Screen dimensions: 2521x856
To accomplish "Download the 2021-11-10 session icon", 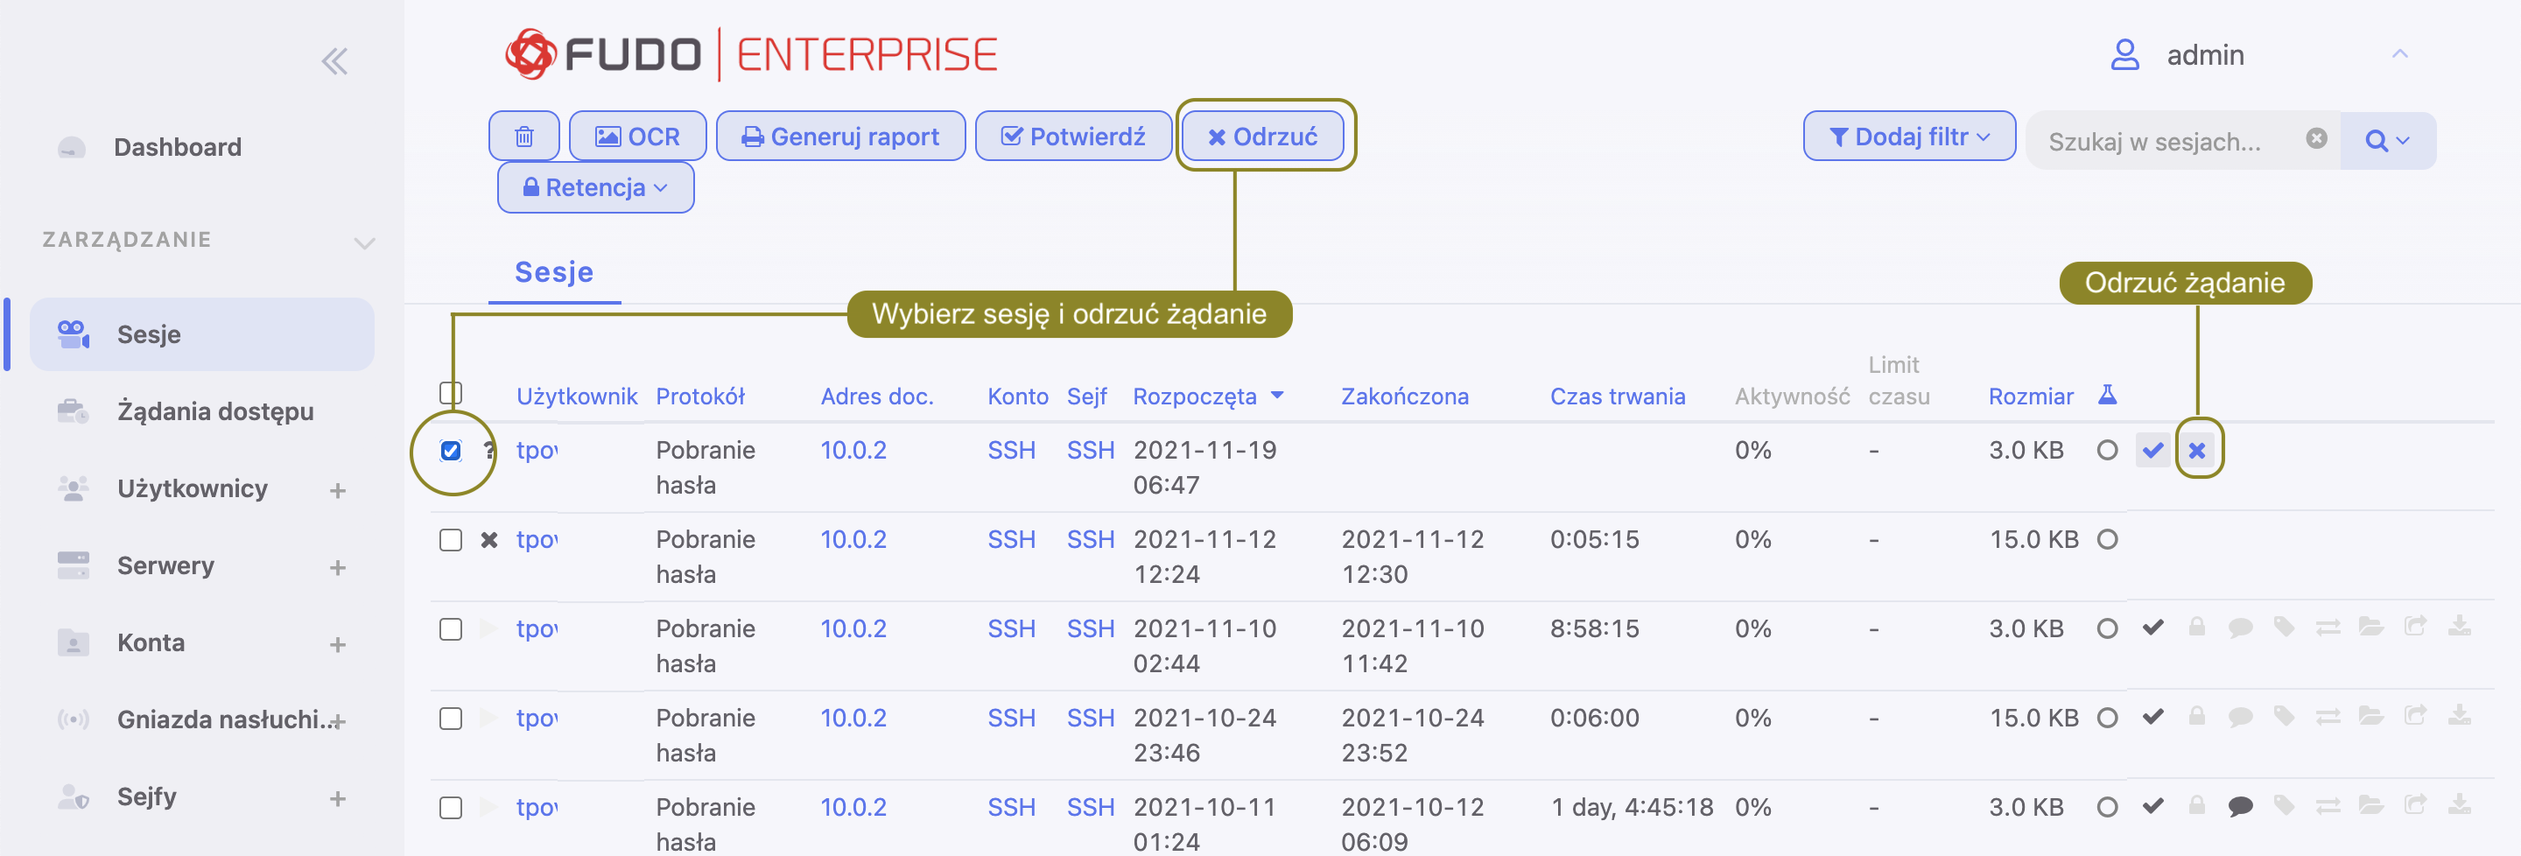I will pos(2460,626).
